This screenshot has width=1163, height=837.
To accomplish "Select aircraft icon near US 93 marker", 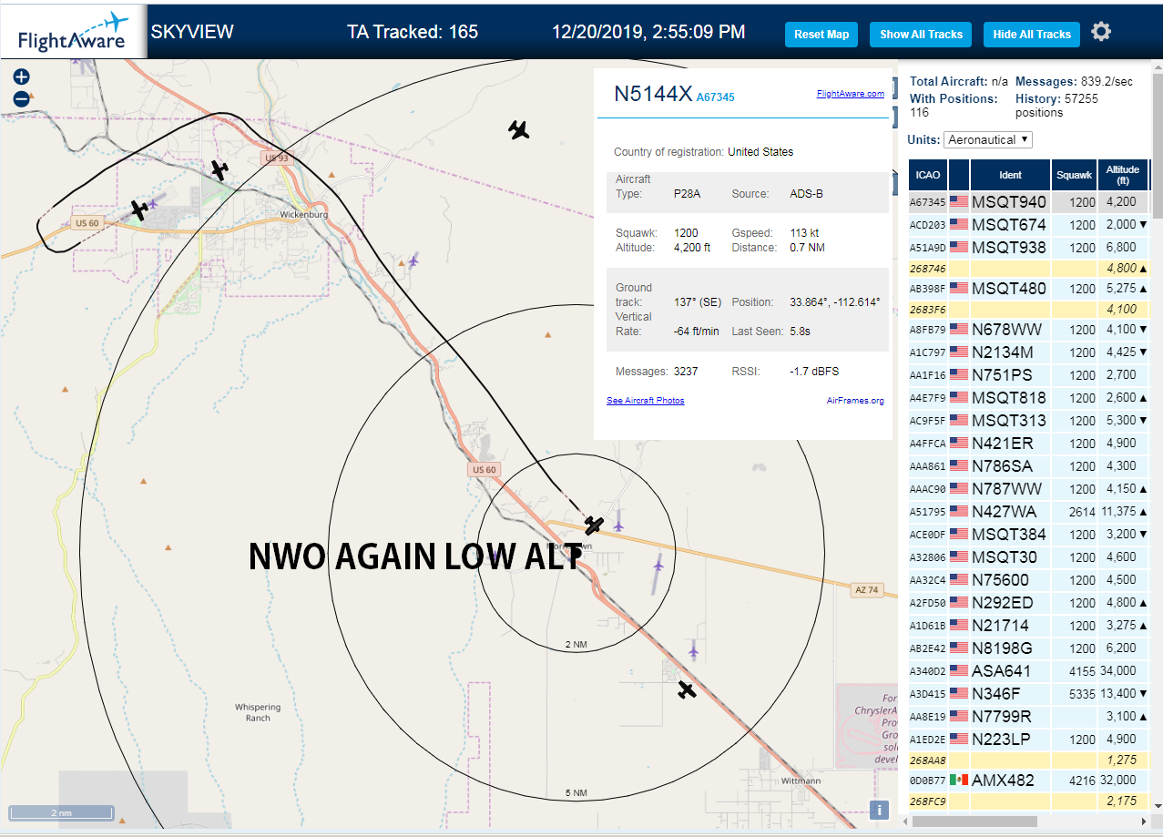I will (219, 169).
